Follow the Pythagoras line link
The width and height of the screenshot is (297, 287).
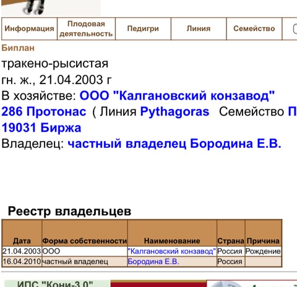click(x=174, y=112)
